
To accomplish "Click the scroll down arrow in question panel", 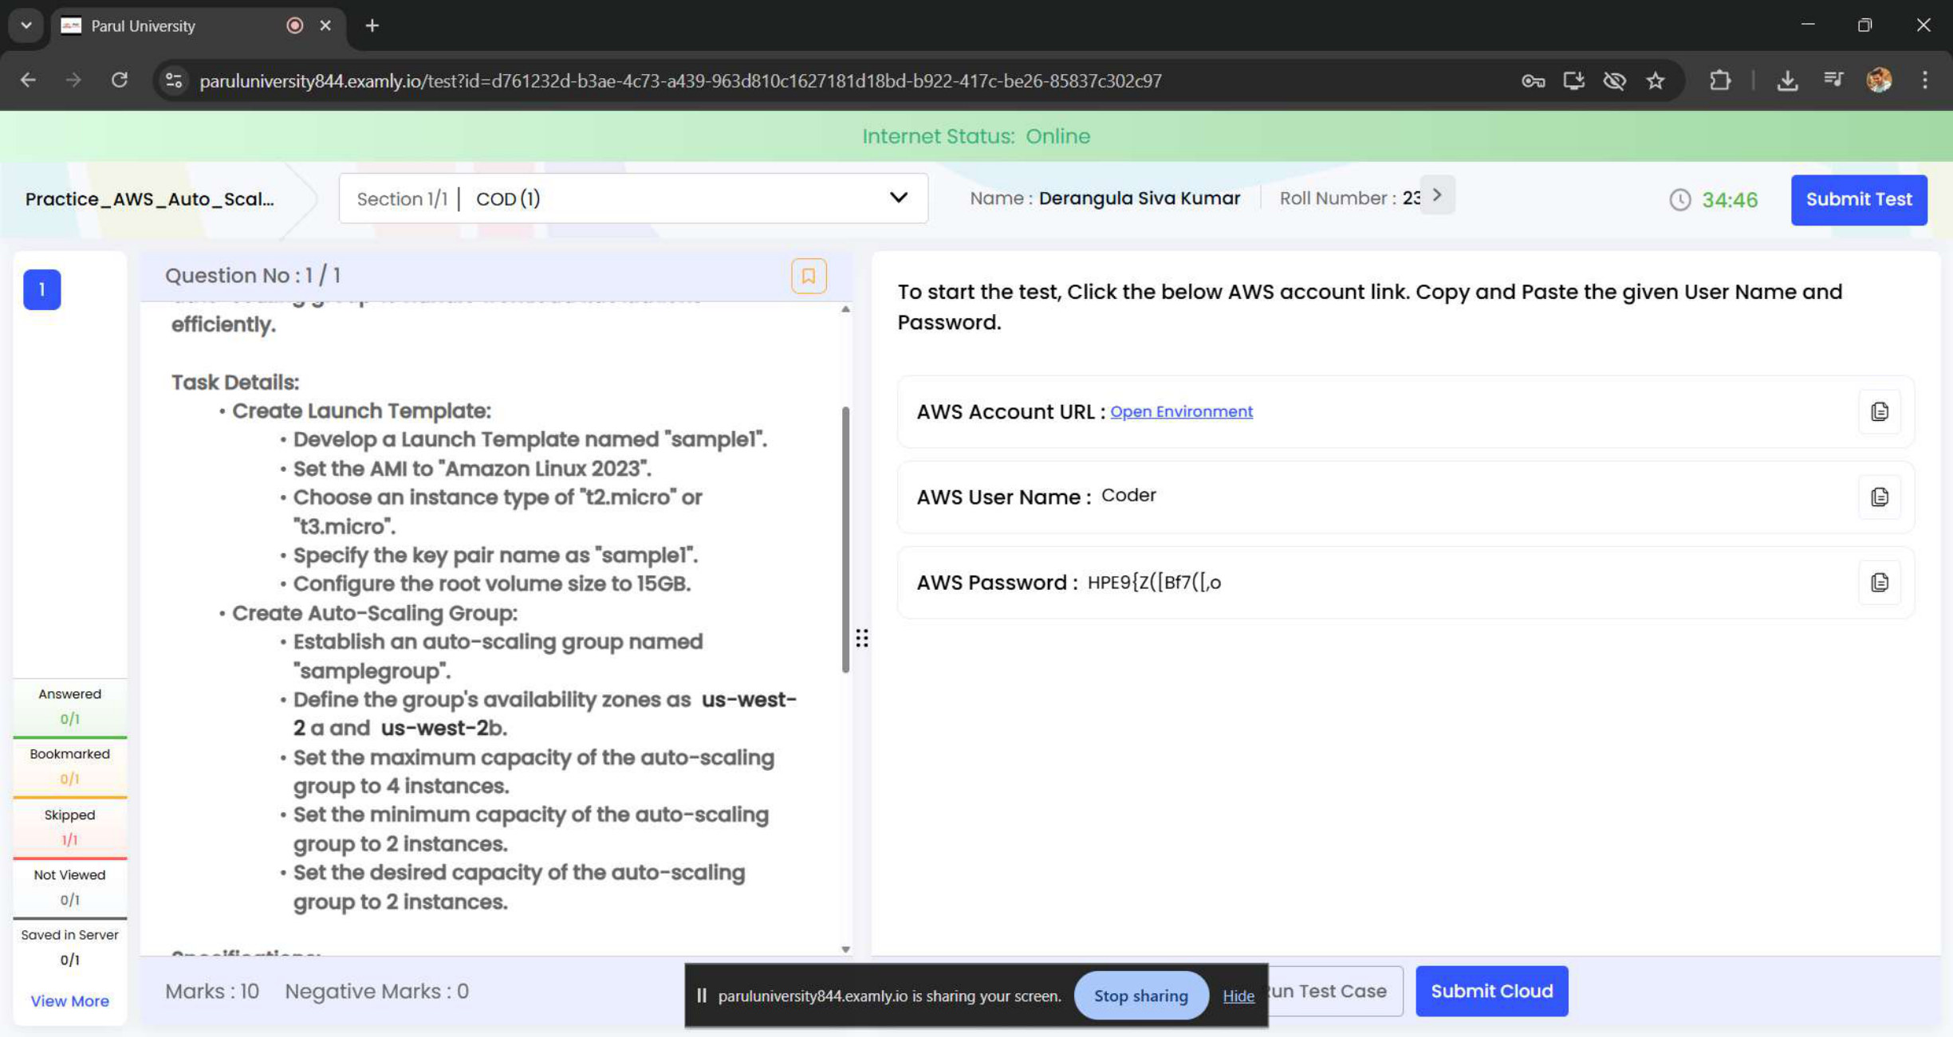I will (845, 949).
